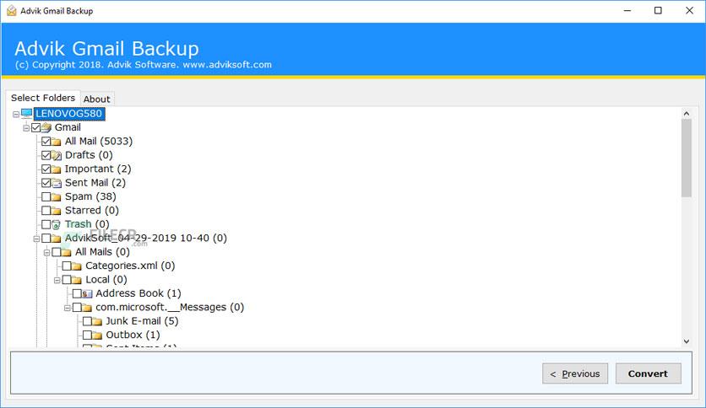
Task: Uncheck the All Mail (5033) checkbox
Action: pyautogui.click(x=46, y=142)
